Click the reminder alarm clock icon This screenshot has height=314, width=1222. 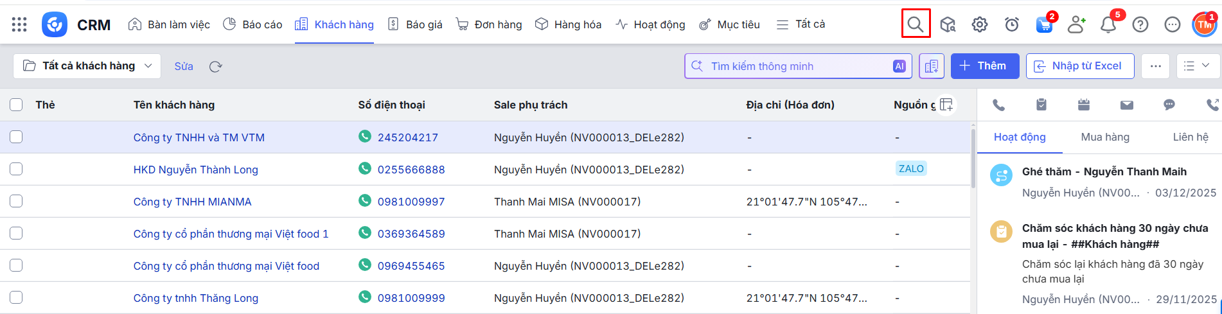click(1012, 24)
